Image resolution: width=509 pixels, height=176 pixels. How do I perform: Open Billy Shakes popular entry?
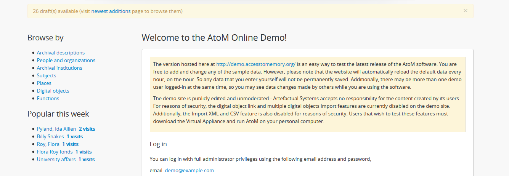click(50, 136)
